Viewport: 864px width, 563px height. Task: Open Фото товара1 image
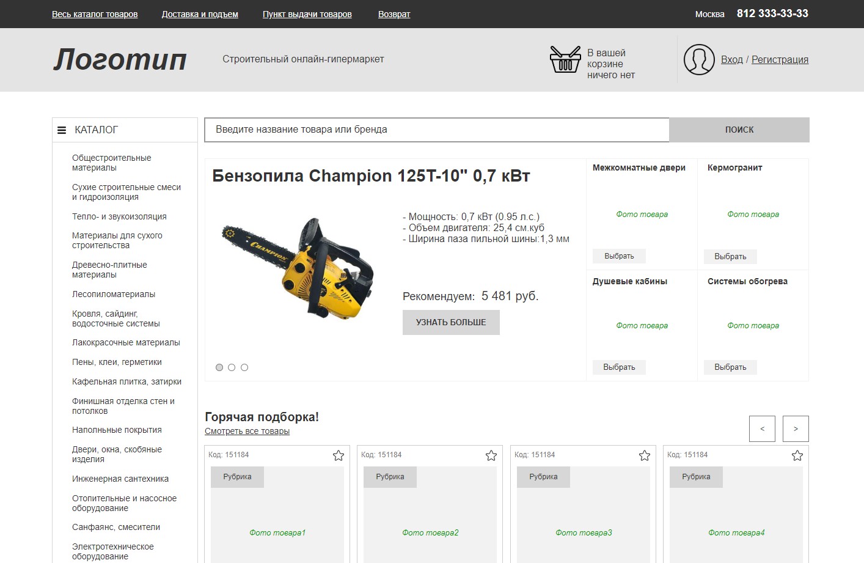point(277,533)
